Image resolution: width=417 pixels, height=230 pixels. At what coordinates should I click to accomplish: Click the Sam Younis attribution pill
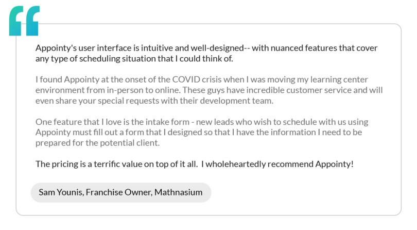tap(120, 192)
